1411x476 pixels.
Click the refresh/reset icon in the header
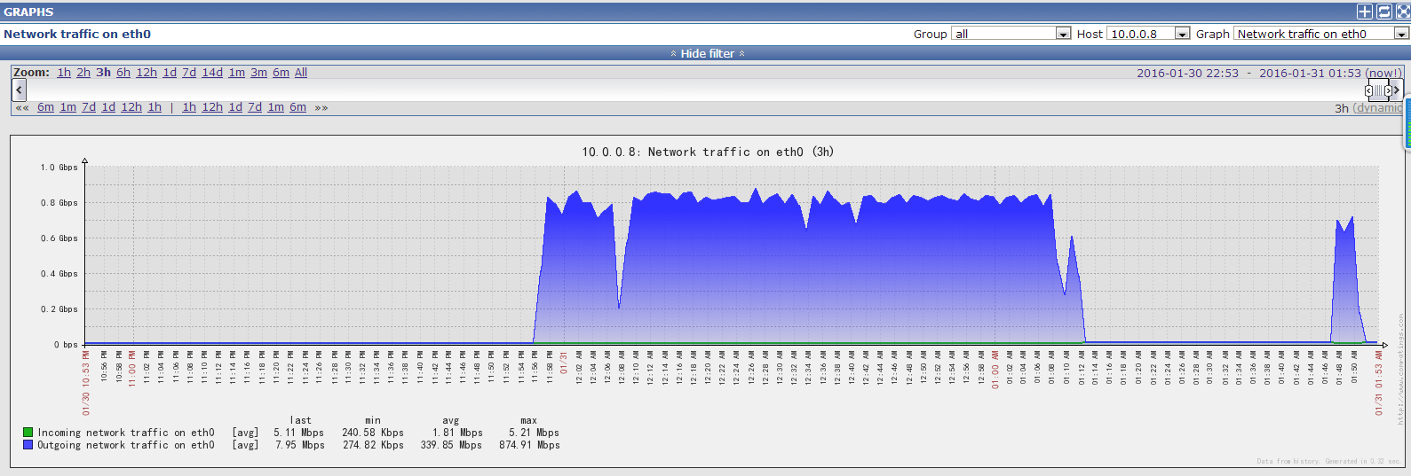click(1383, 12)
